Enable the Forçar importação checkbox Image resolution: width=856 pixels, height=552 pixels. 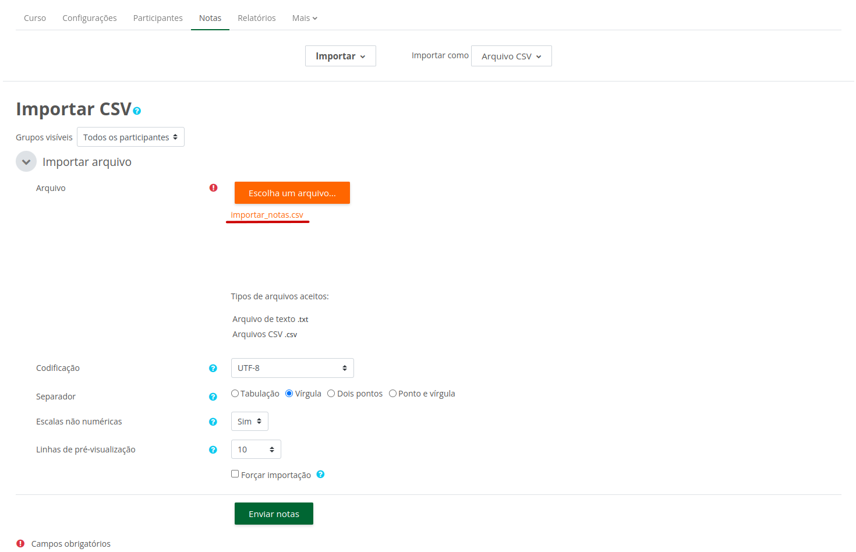[235, 474]
